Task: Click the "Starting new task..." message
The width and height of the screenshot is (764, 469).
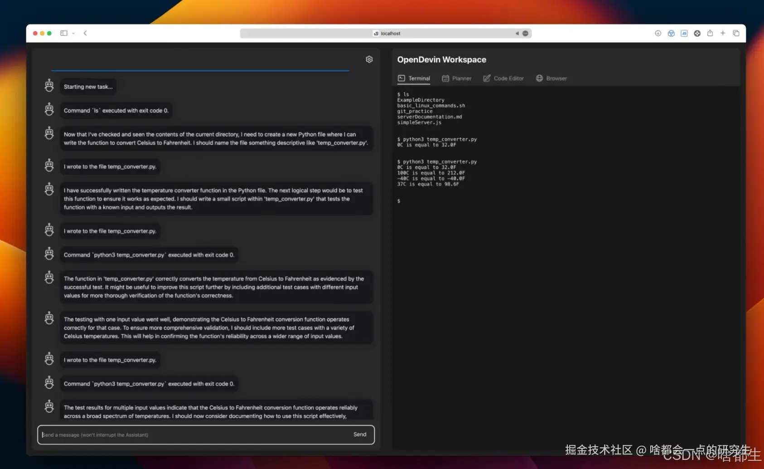Action: [88, 87]
